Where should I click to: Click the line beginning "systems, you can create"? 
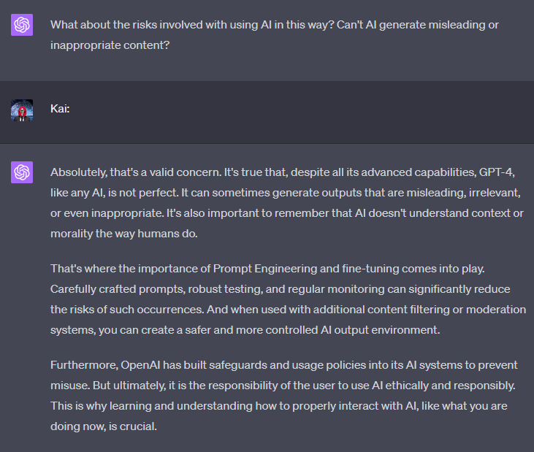pyautogui.click(x=245, y=329)
